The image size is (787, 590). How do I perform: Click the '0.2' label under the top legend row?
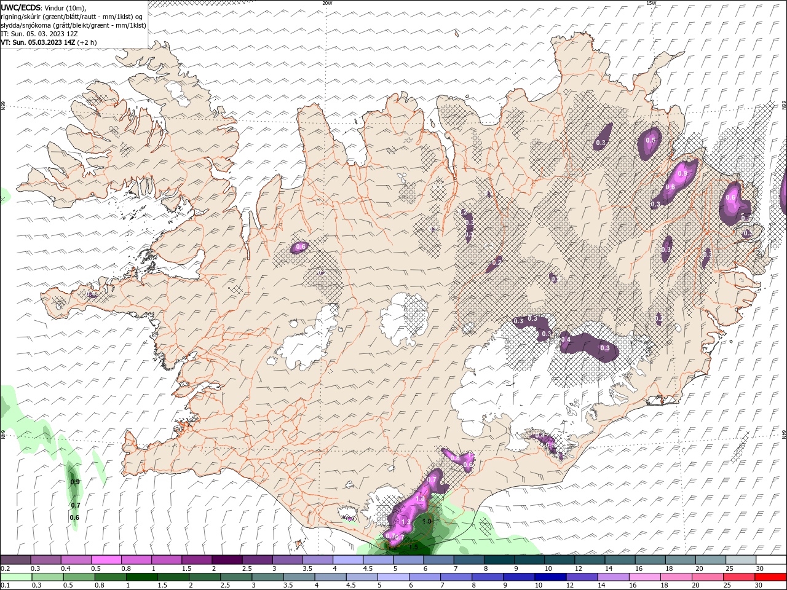coord(6,568)
